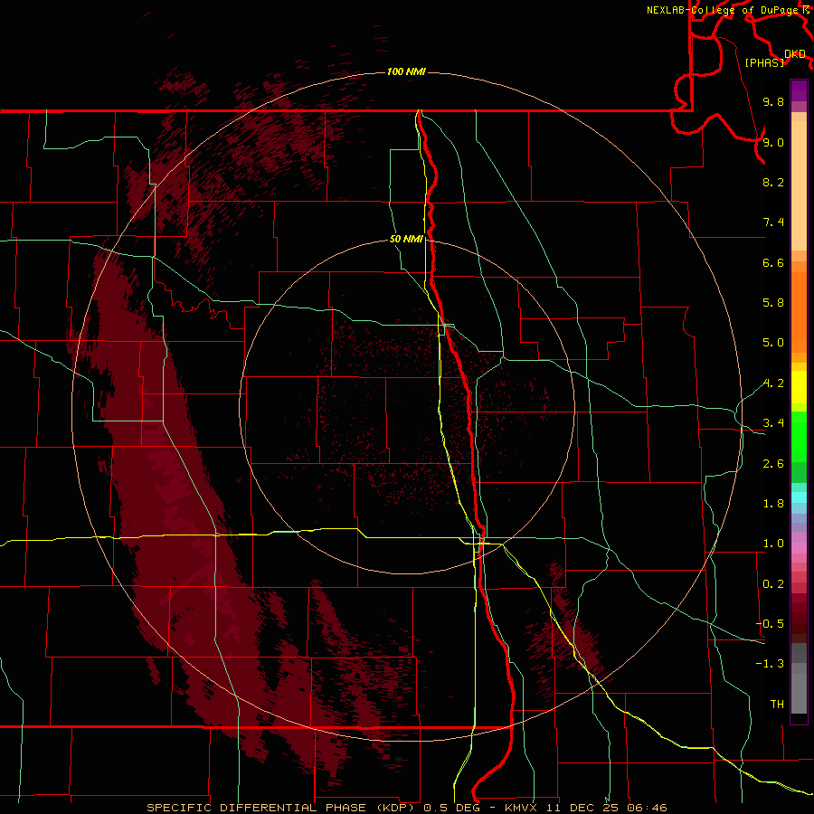814x814 pixels.
Task: Click the 9.8 scale value
Action: 773,101
